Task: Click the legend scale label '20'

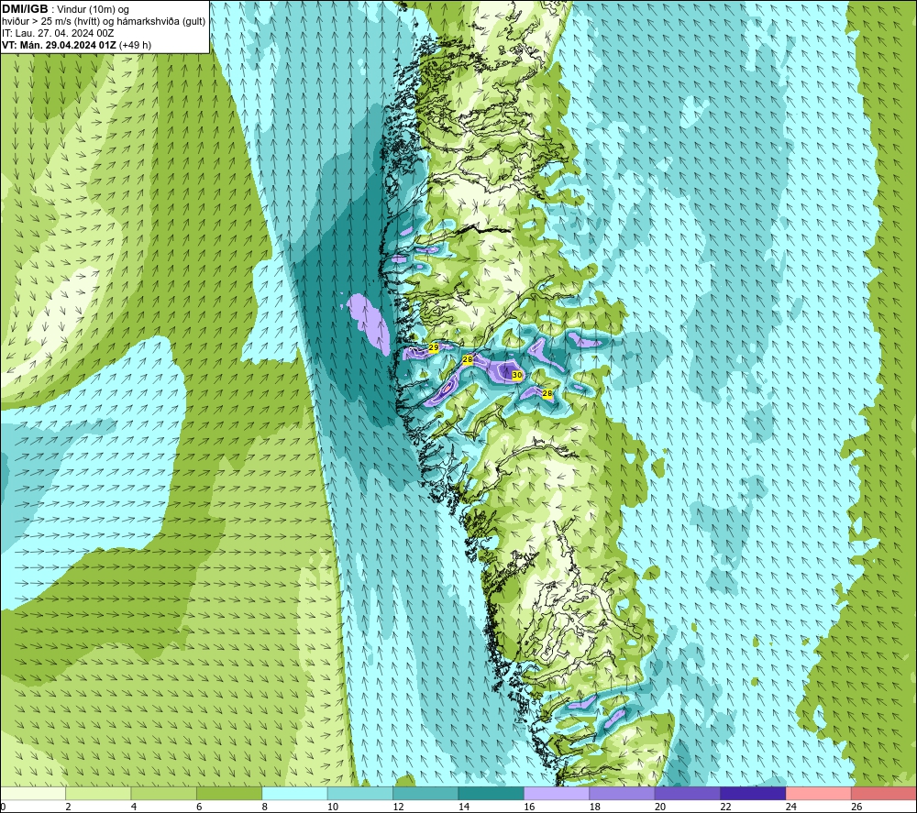Action: [660, 808]
